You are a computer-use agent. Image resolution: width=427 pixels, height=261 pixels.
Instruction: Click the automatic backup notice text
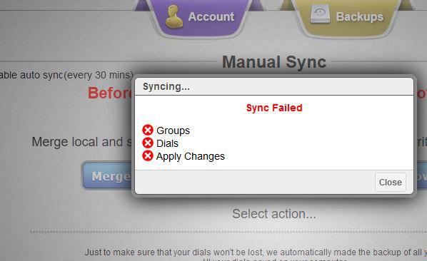coord(256,252)
